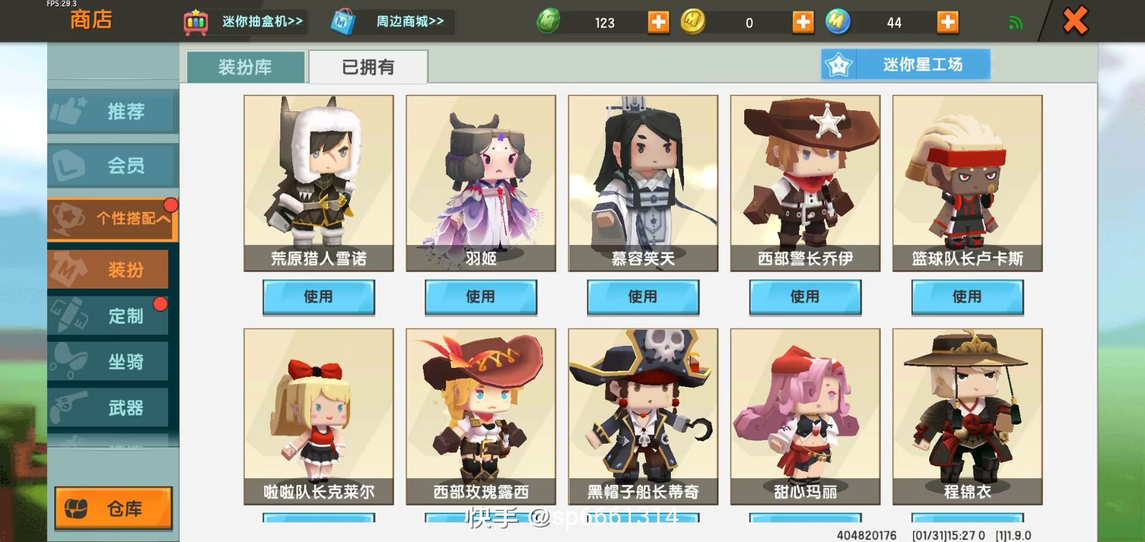Use the 荒原猎人雪诺 skin
1145x542 pixels.
318,297
